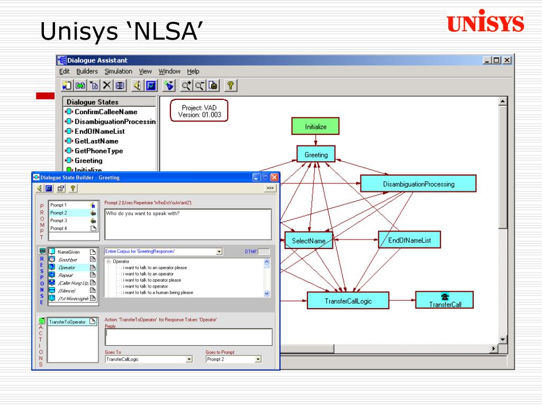Open the Goes To dropdown showing TransferCallLogic

(189, 359)
